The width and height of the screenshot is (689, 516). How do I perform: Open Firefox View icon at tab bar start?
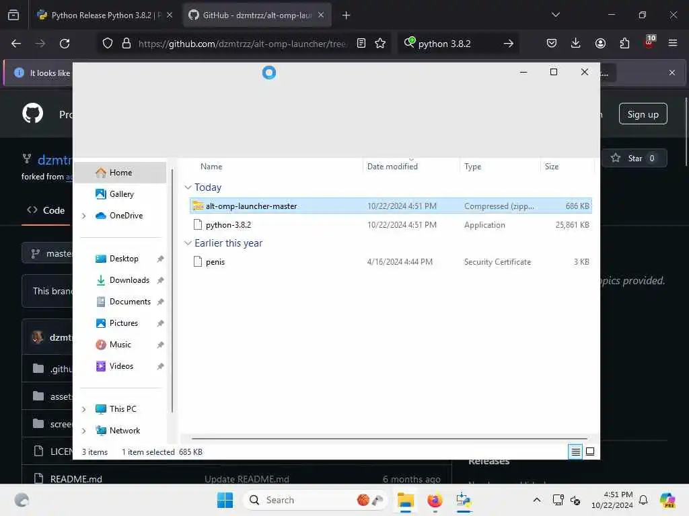point(13,15)
